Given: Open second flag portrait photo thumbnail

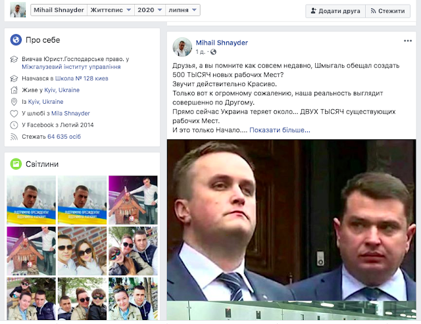Looking at the screenshot, I should tap(82, 200).
